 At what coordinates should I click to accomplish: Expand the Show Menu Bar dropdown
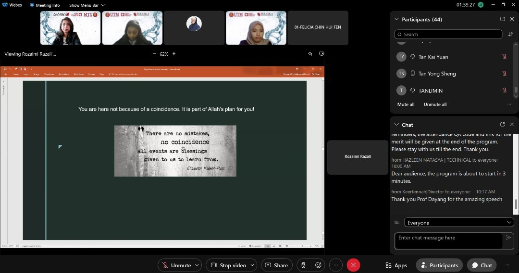click(87, 5)
